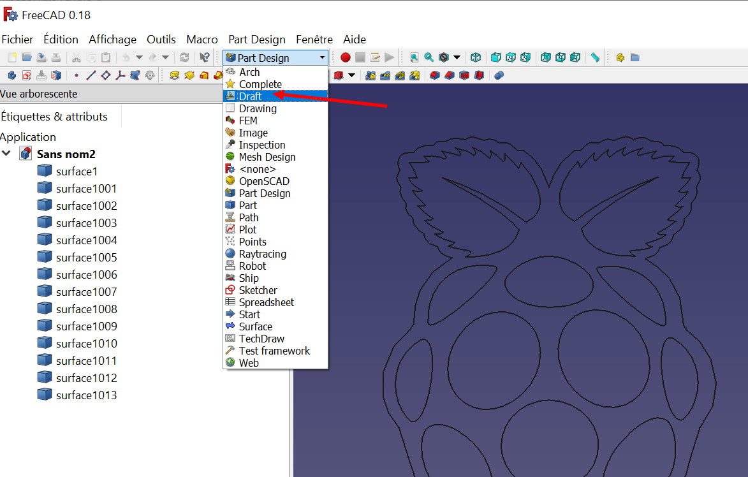Set isometric view with cube icon
Viewport: 748px width, 477px height.
click(x=476, y=58)
